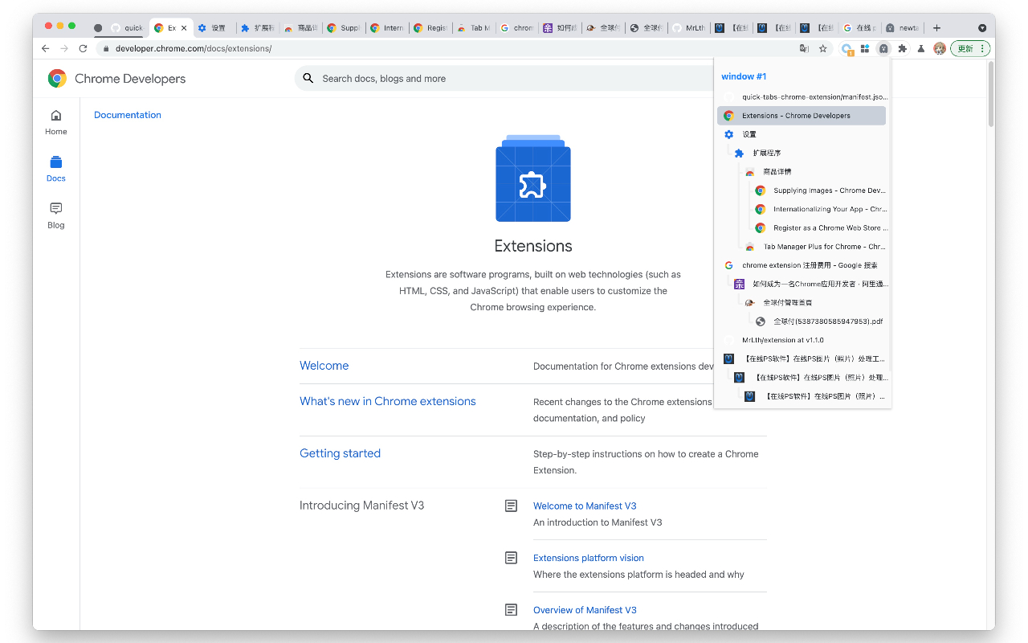Switch to the quick-tabs GitHub tab

tap(126, 27)
